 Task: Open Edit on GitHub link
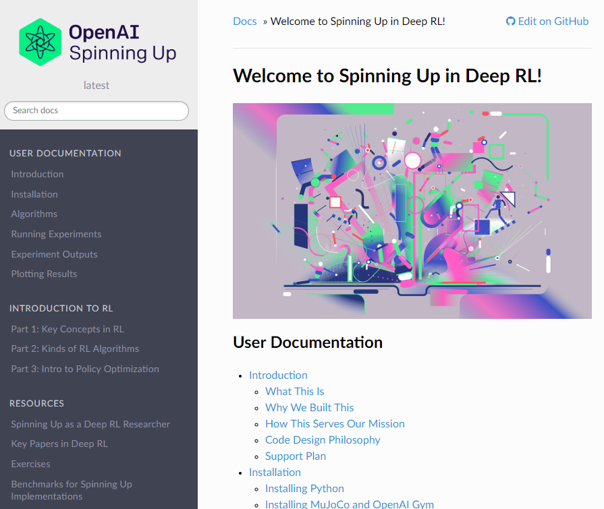[x=547, y=22]
